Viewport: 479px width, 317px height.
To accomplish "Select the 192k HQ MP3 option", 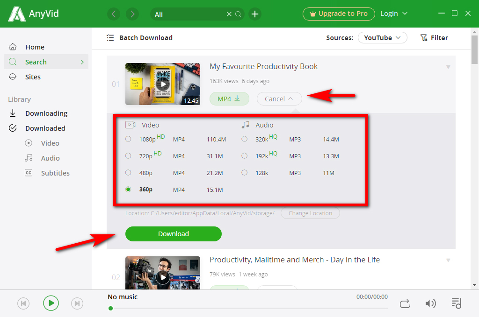I will coord(244,156).
